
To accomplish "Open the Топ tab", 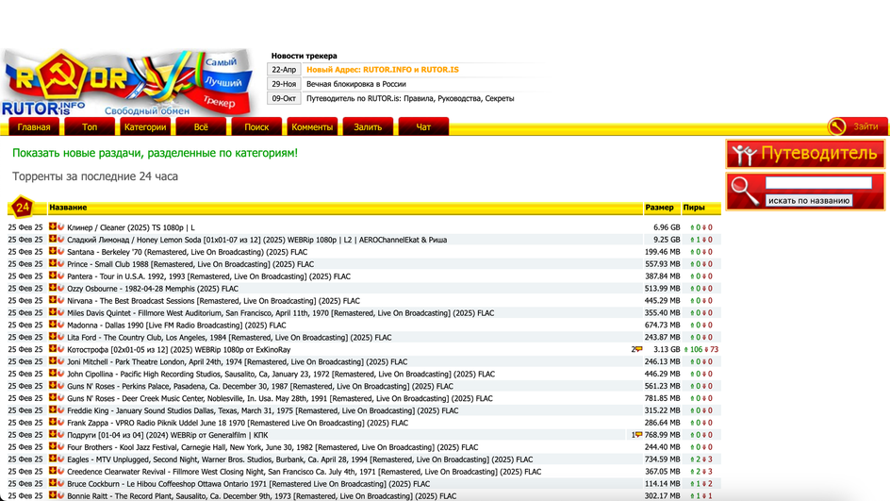I will [90, 126].
